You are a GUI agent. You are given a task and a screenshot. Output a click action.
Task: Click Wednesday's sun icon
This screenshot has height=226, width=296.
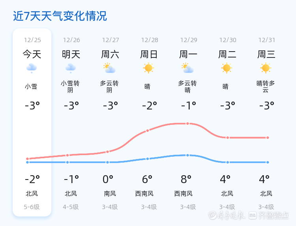(266, 68)
